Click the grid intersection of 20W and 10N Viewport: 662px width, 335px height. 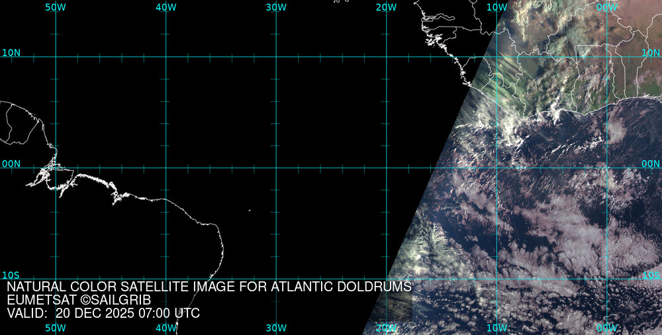pos(386,57)
